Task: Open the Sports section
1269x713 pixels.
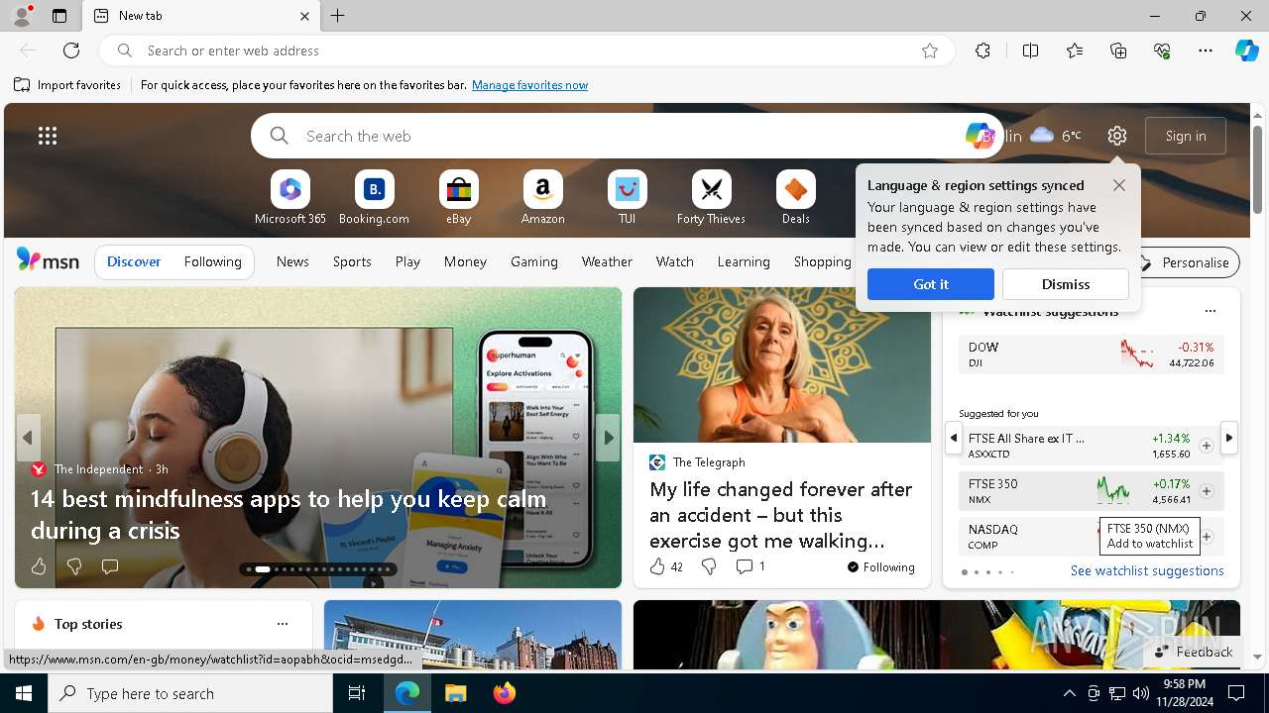Action: 352,261
